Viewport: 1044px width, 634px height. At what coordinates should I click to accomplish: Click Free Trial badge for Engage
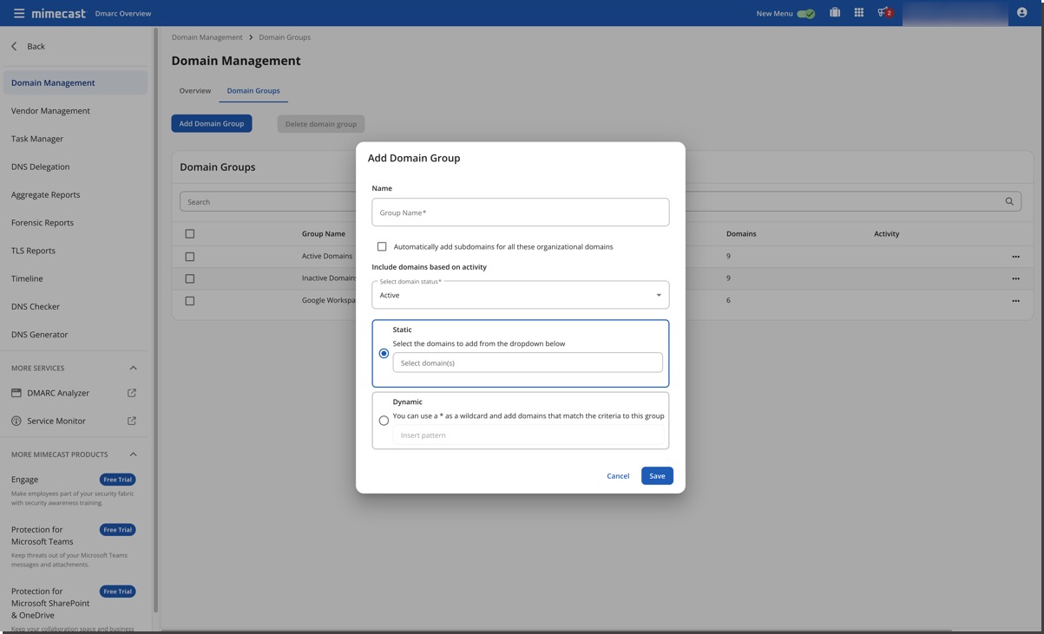pos(117,480)
